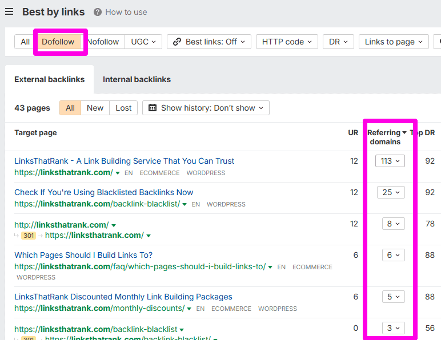Click the How to use help icon
Screen dimensions: 441x340
coord(98,12)
